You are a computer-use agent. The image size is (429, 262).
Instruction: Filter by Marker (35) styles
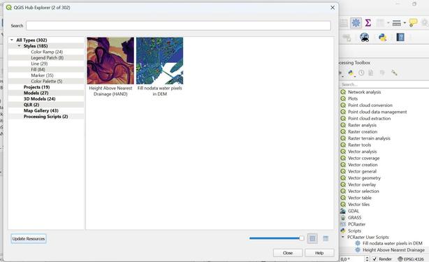42,75
